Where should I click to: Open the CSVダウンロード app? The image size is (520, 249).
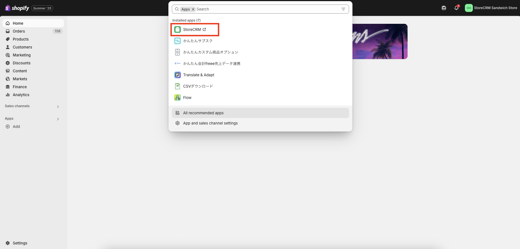pyautogui.click(x=260, y=86)
